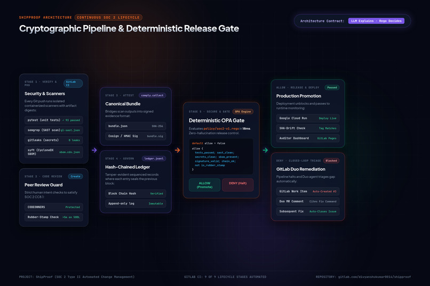Click the Passed status badge
The image size is (430, 286).
coord(332,87)
